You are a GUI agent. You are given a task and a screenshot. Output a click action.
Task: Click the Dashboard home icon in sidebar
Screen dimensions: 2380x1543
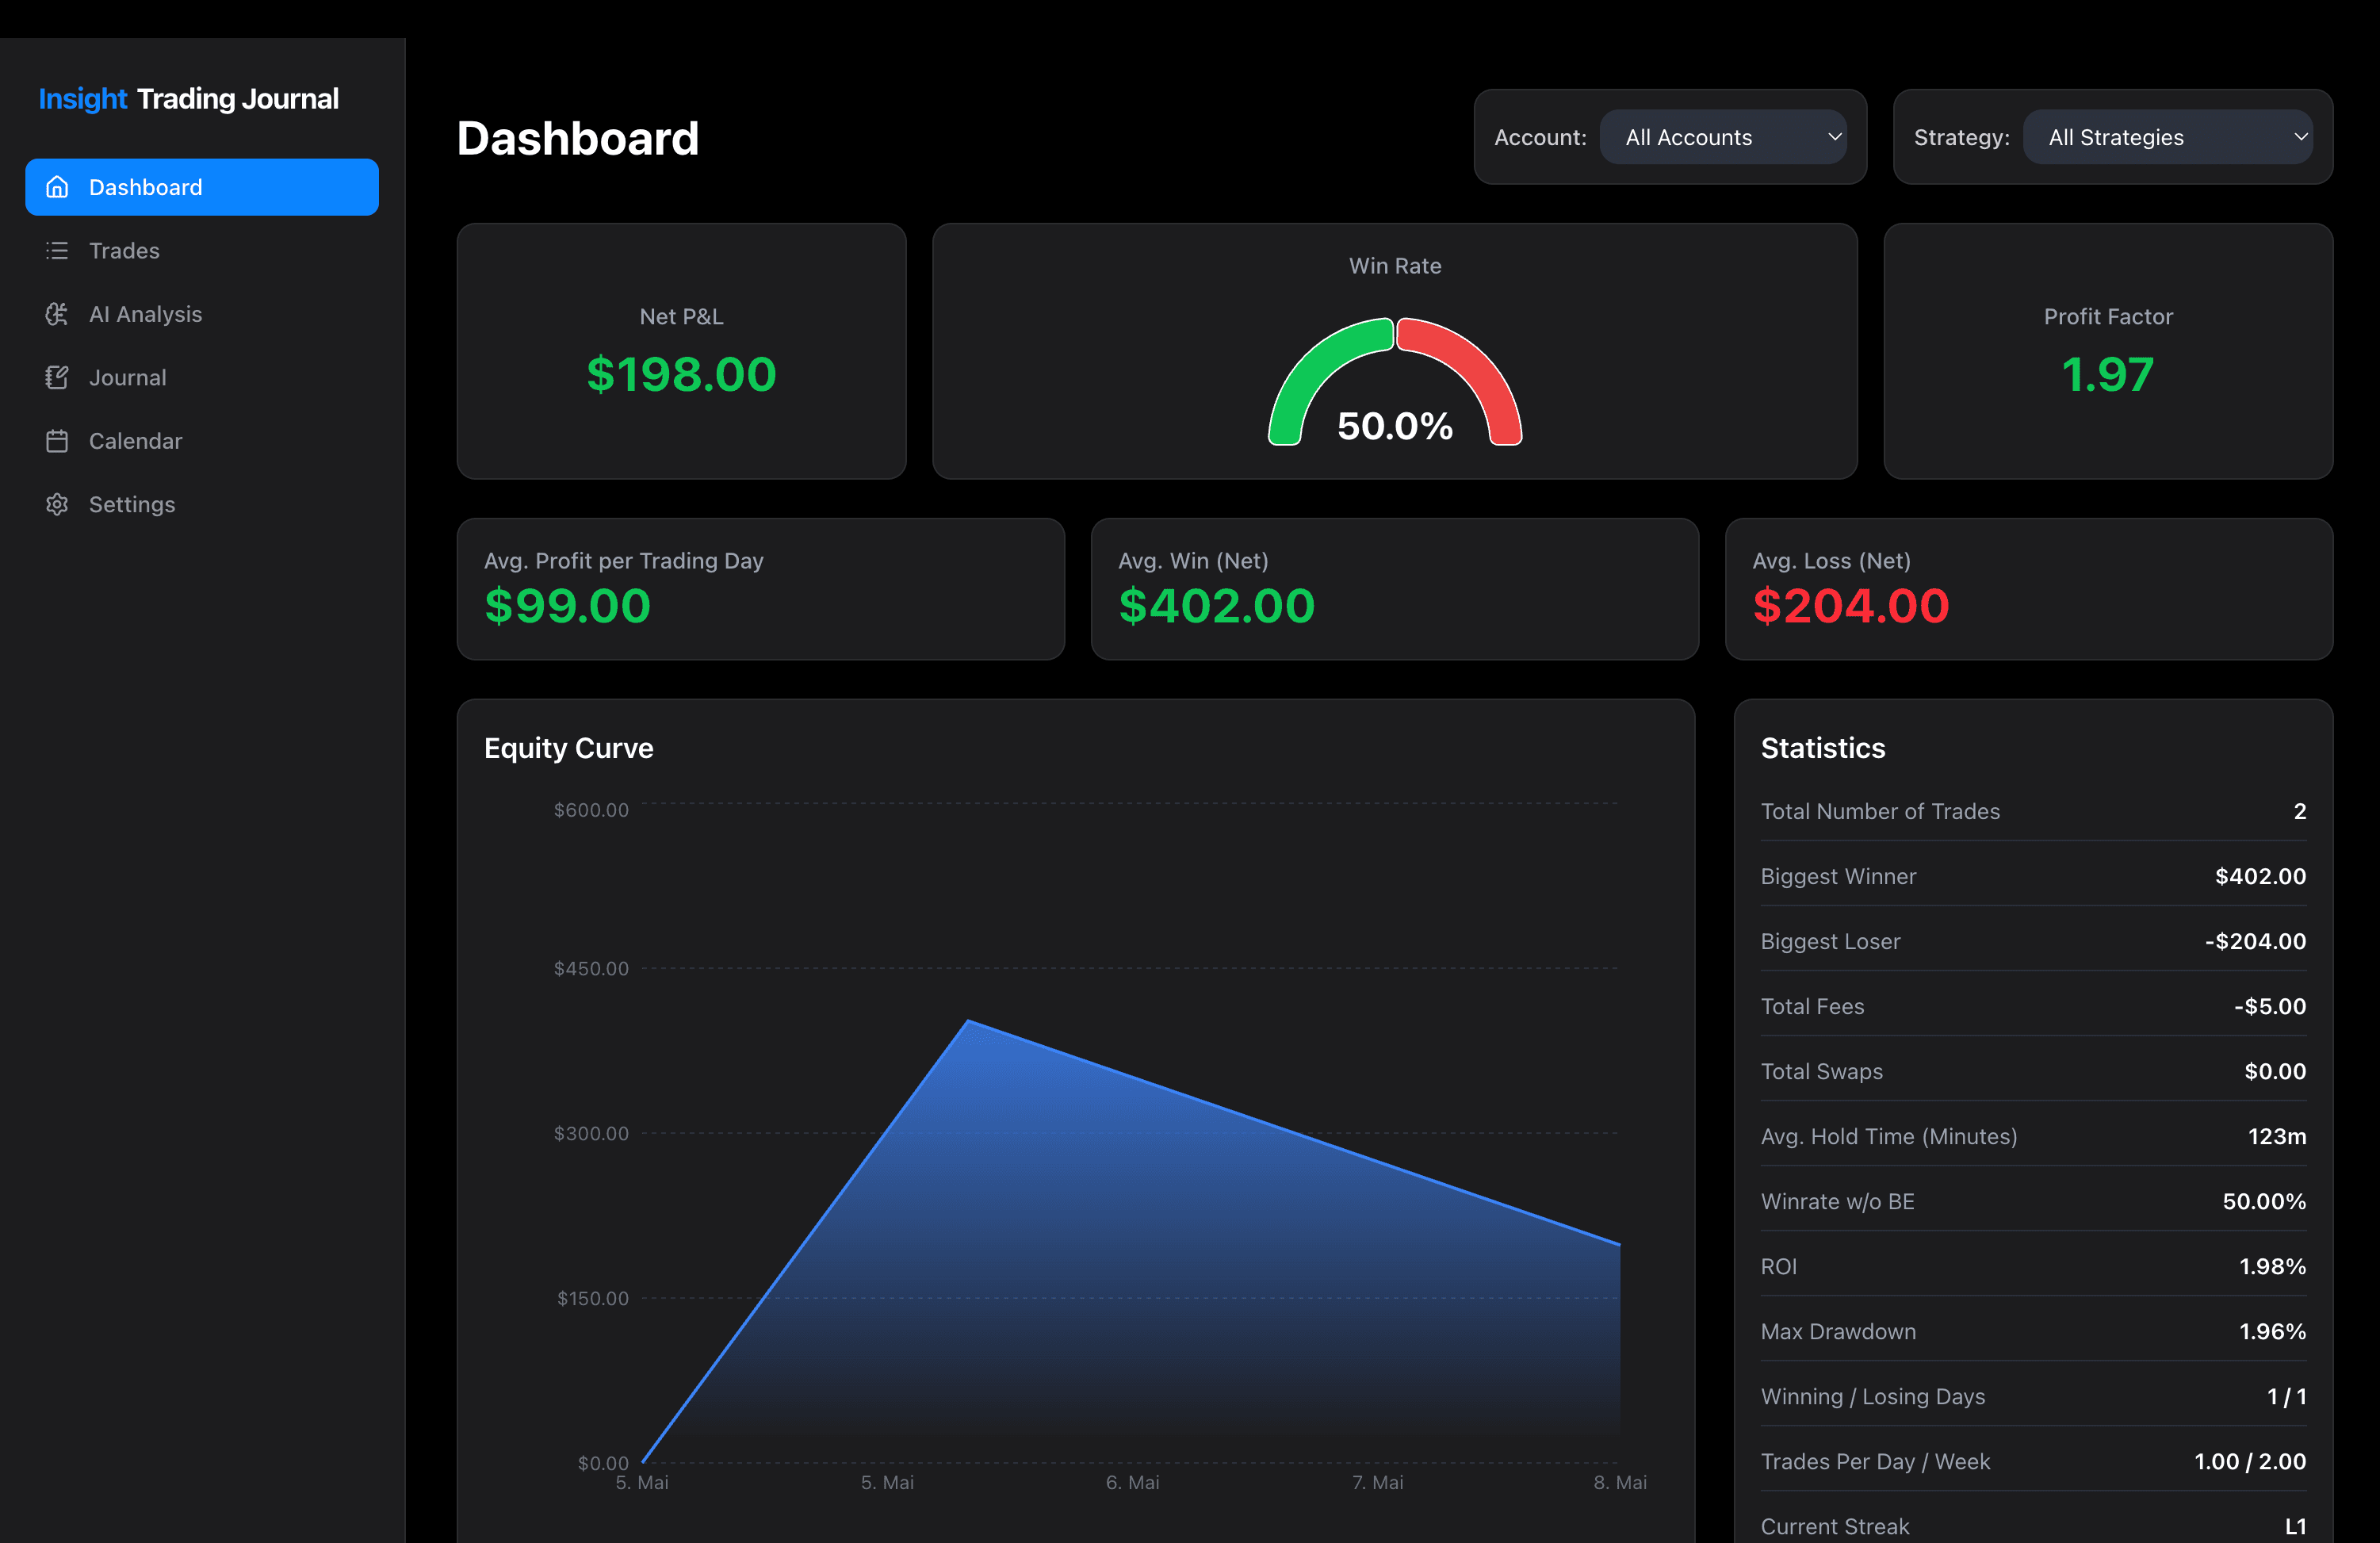pos(57,187)
